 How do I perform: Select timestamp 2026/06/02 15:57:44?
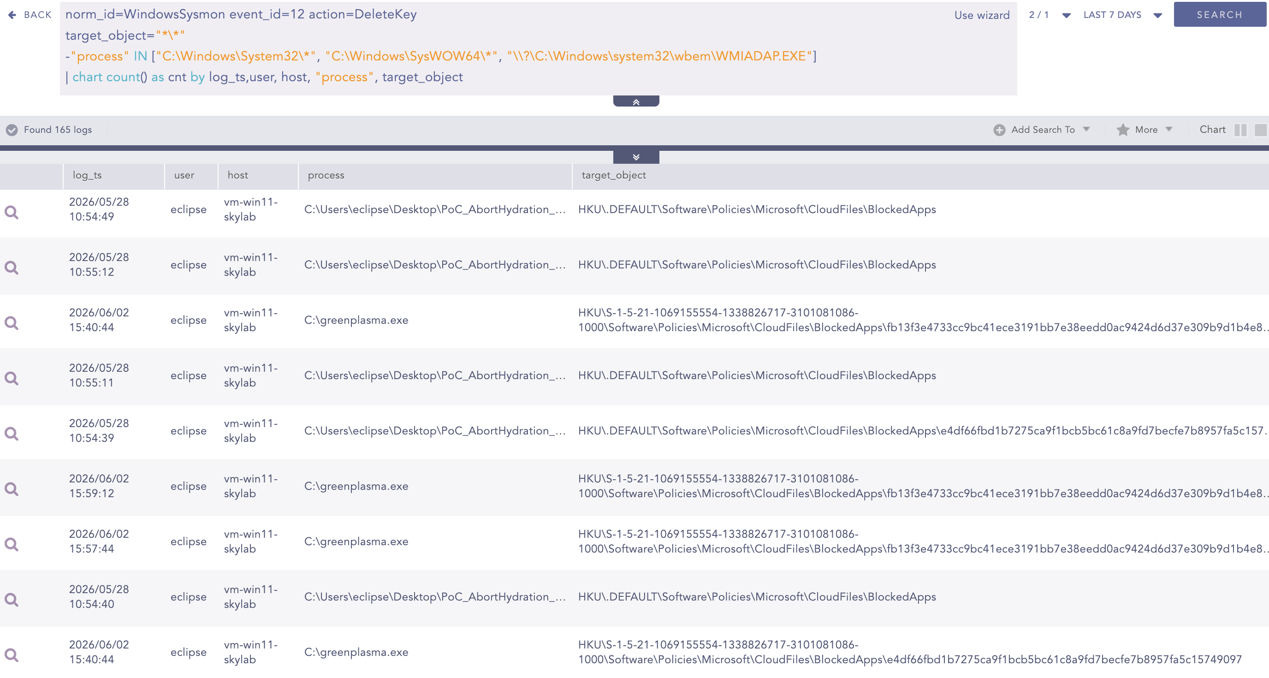[99, 541]
